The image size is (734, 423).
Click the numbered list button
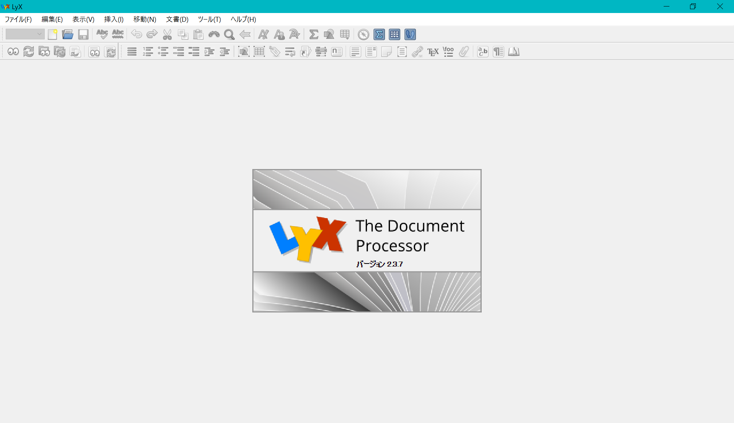pos(148,52)
